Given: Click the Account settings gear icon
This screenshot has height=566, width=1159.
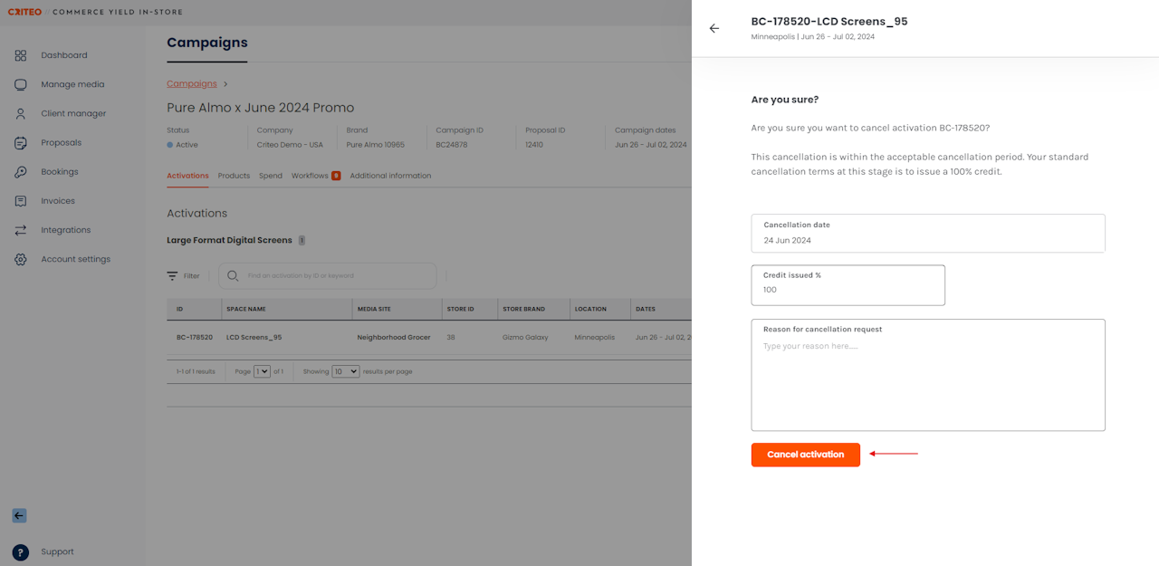Looking at the screenshot, I should pos(21,259).
